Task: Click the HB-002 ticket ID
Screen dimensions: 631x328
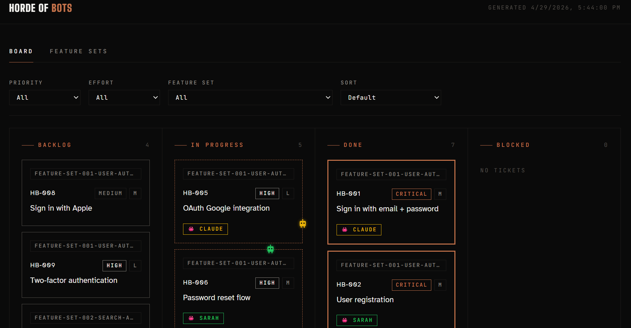Action: [x=349, y=285]
